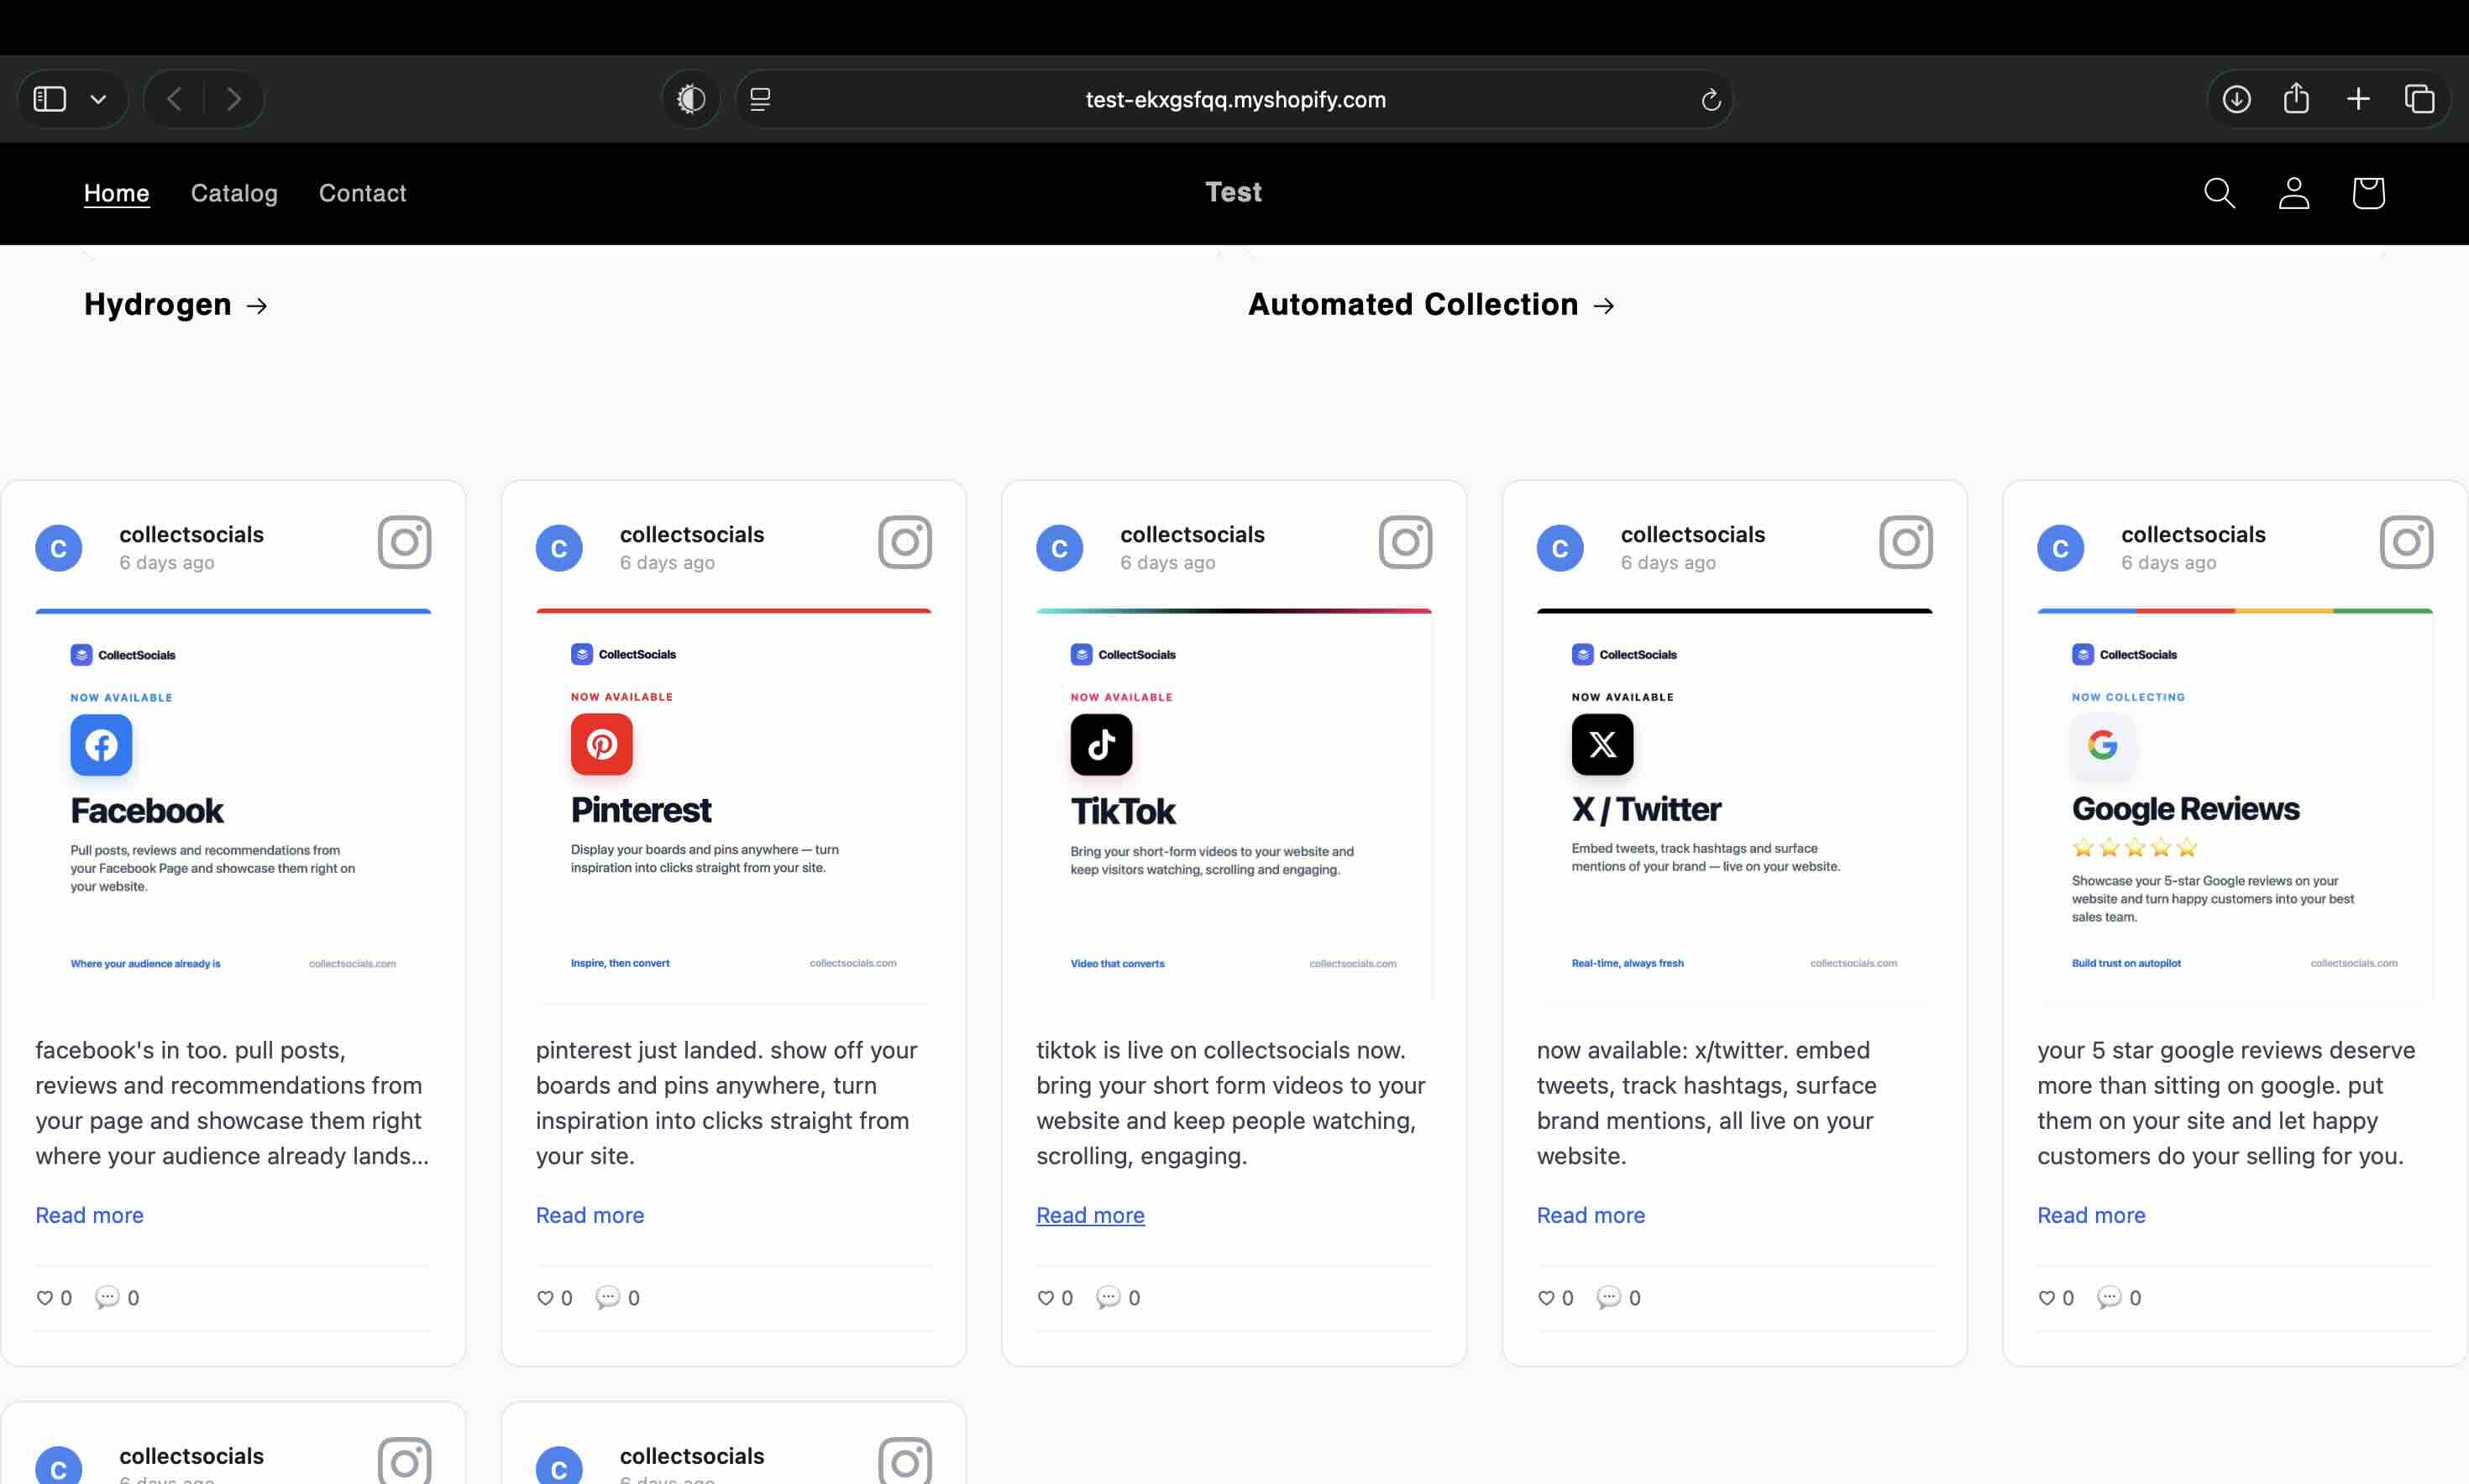Click the heart like icon on the Facebook post
This screenshot has width=2469, height=1484.
[44, 1298]
